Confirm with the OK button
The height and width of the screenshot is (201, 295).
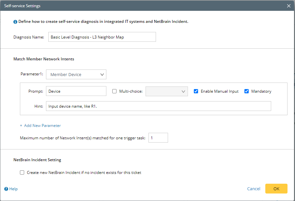click(x=276, y=189)
